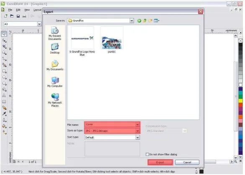Pick the white swatch in color palette
Viewport: 245px width, 175px height.
pos(240,85)
